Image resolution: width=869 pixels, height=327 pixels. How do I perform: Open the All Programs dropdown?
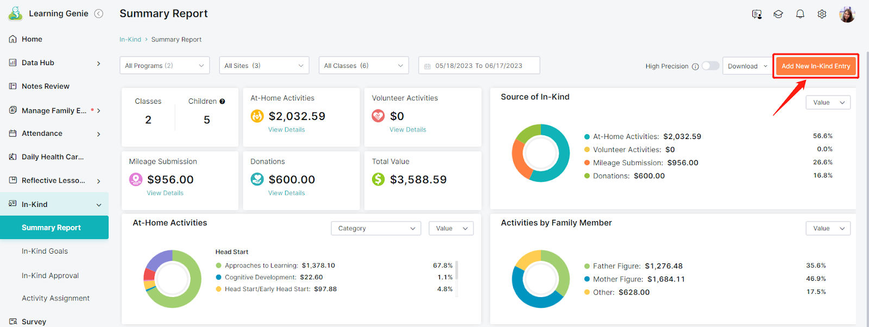pyautogui.click(x=165, y=65)
